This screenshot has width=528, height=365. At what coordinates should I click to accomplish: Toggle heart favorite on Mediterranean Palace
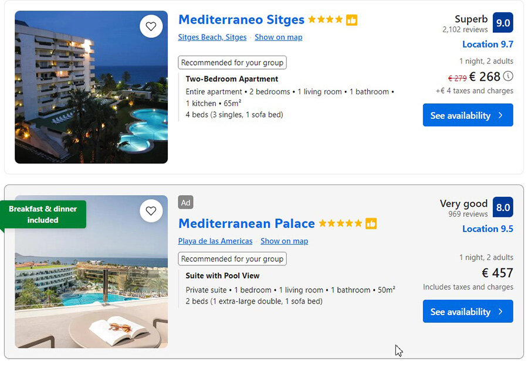tap(151, 211)
